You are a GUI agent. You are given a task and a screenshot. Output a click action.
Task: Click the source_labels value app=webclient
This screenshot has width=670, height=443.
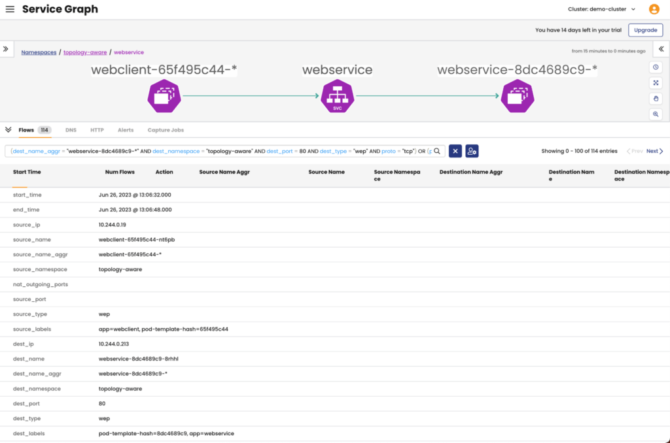coord(119,329)
